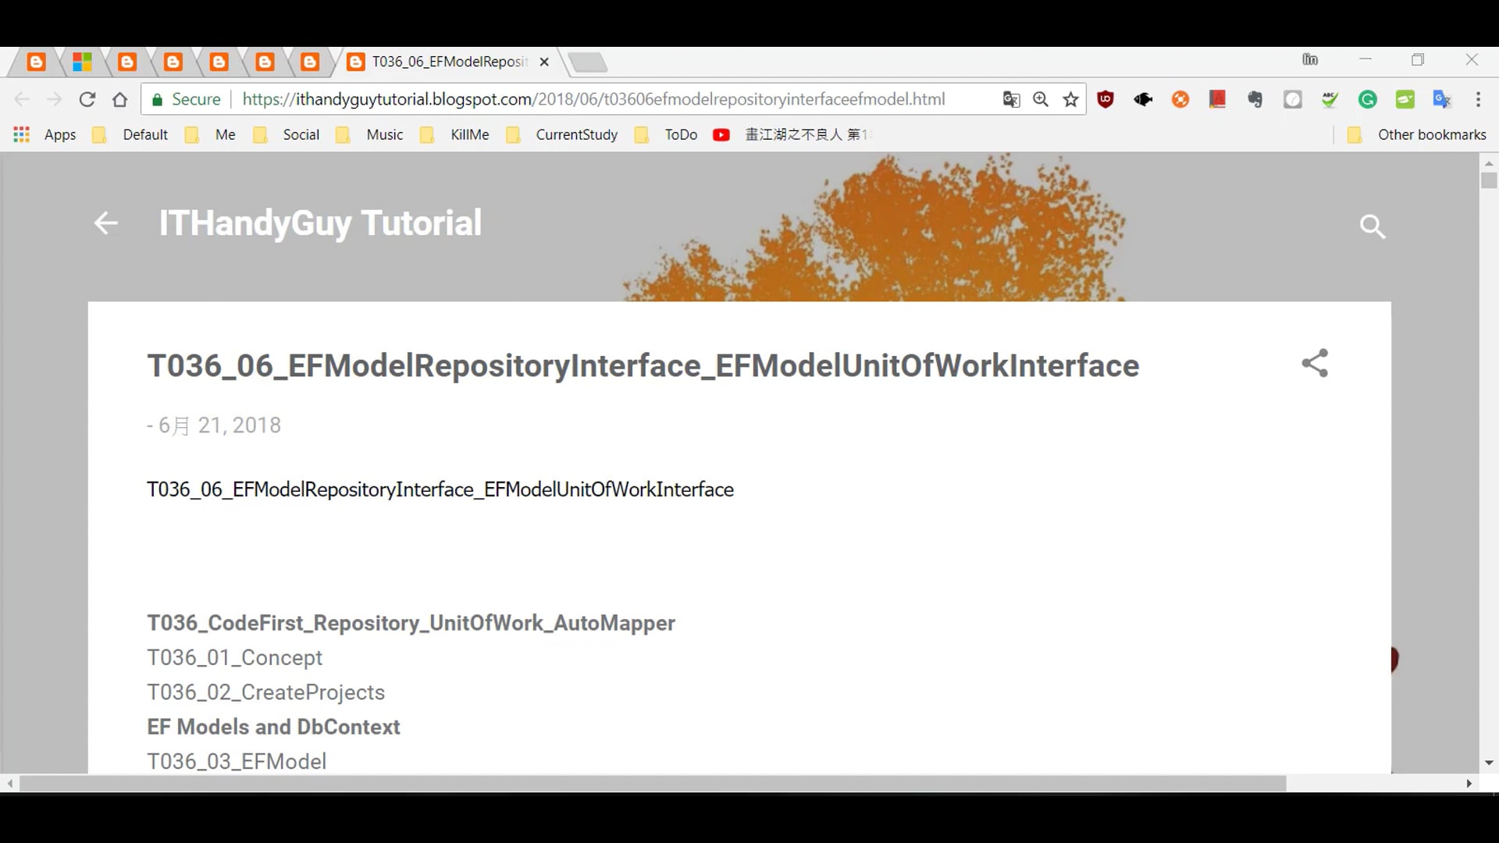This screenshot has height=843, width=1499.
Task: Click the Grammarly extension icon
Action: (x=1369, y=99)
